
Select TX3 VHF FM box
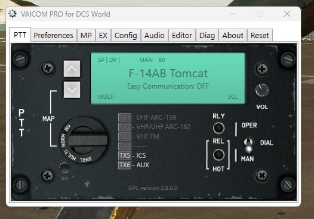point(125,136)
